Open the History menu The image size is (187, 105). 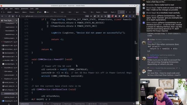pyautogui.click(x=17, y=8)
